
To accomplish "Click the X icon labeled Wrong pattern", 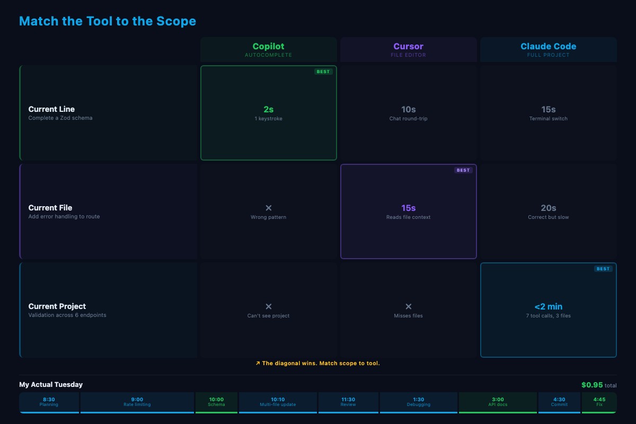I will (x=269, y=208).
